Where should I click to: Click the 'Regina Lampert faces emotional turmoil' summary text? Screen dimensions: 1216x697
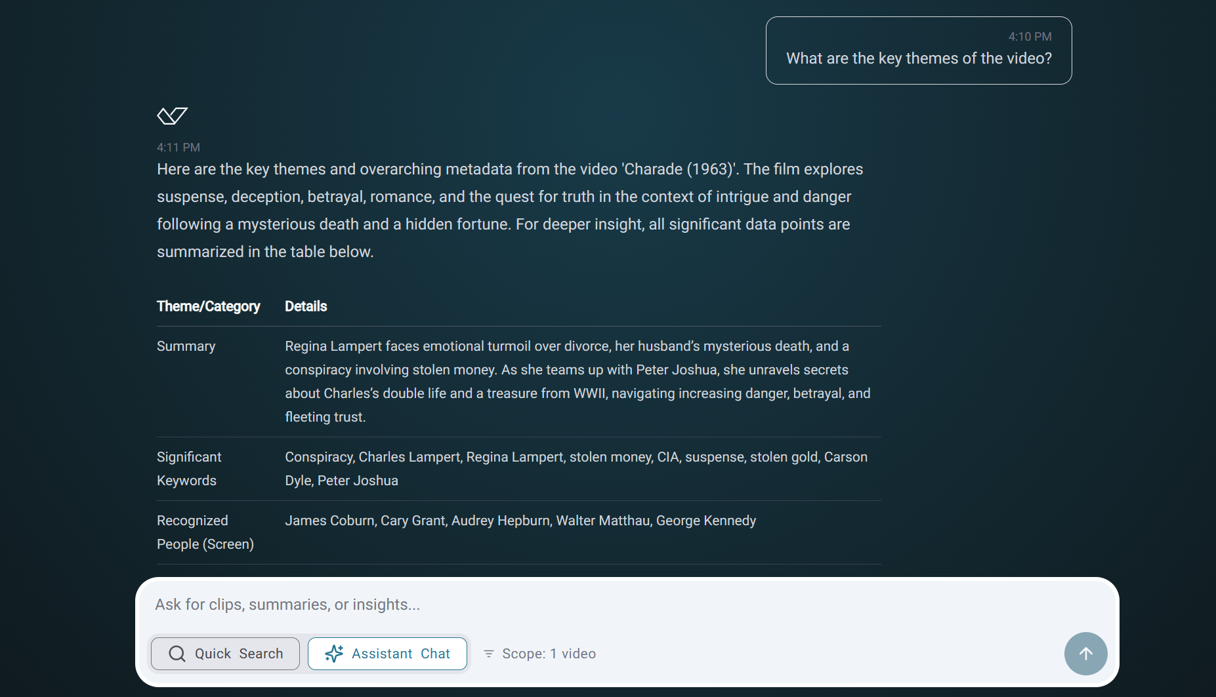[x=578, y=382]
